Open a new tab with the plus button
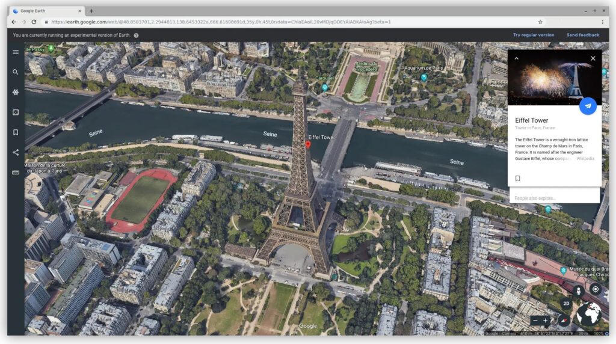The image size is (616, 344). click(91, 11)
